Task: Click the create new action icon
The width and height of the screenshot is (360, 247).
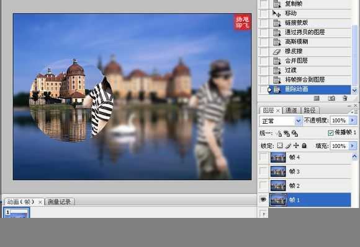Action: [331, 98]
